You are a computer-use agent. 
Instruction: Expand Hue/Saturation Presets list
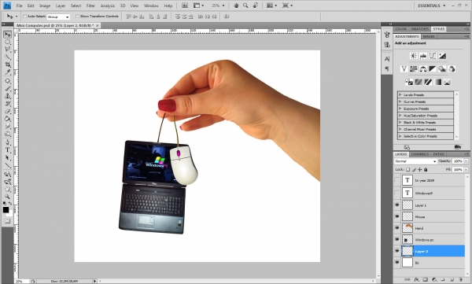(x=400, y=116)
